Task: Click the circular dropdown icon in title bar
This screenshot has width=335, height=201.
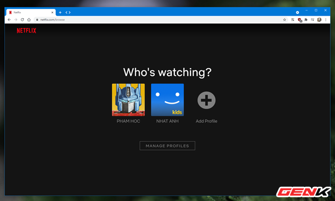Action: point(297,13)
